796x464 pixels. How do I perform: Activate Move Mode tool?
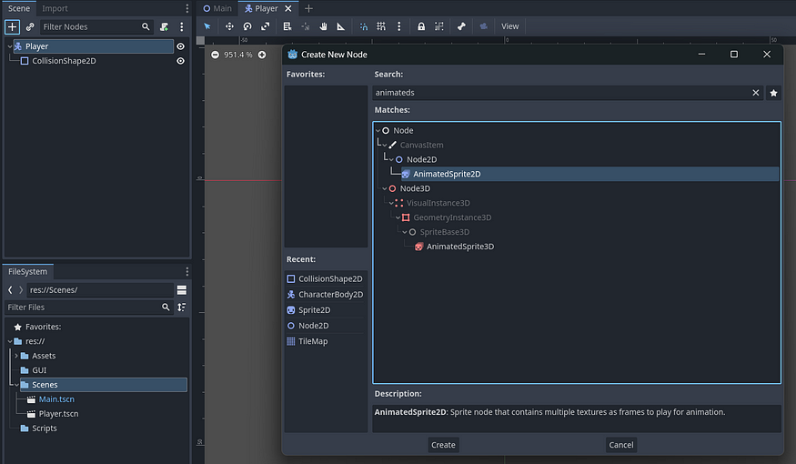point(229,26)
